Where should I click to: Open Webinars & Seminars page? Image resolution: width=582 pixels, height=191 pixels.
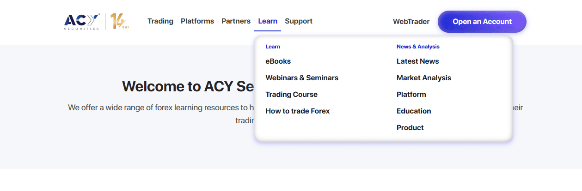point(302,78)
